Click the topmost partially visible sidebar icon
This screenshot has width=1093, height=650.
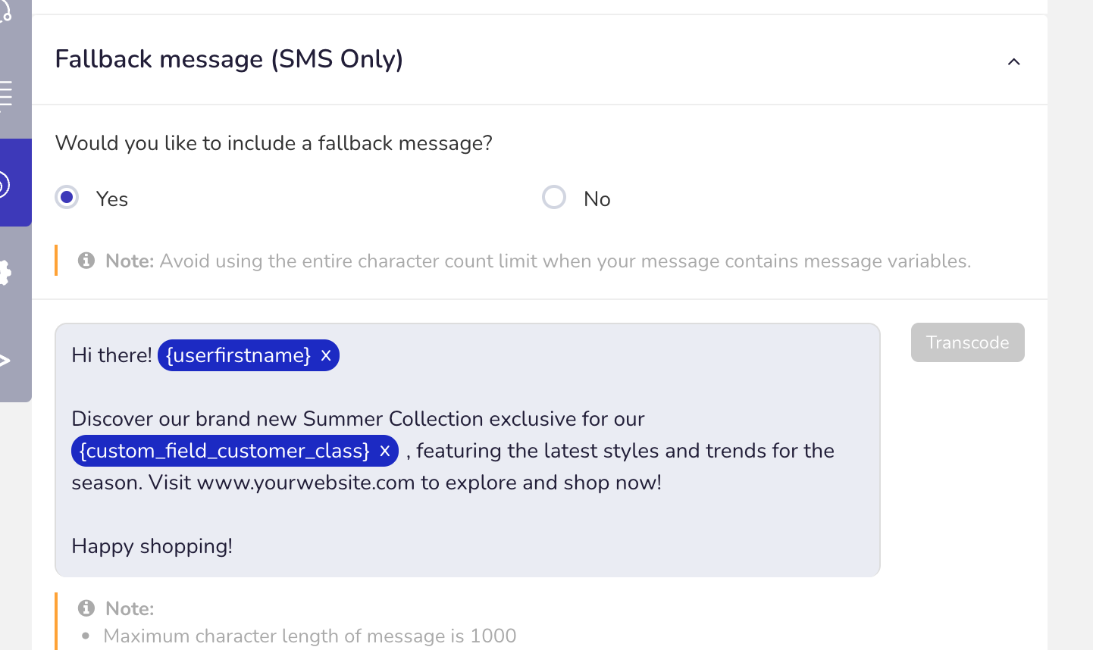point(5,11)
